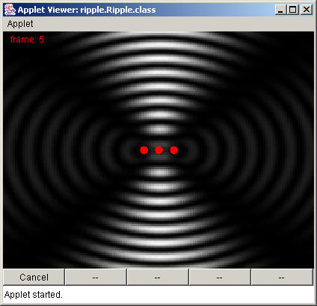Minimize the Applet Viewer window
This screenshot has height=306, width=317.
[x=281, y=10]
